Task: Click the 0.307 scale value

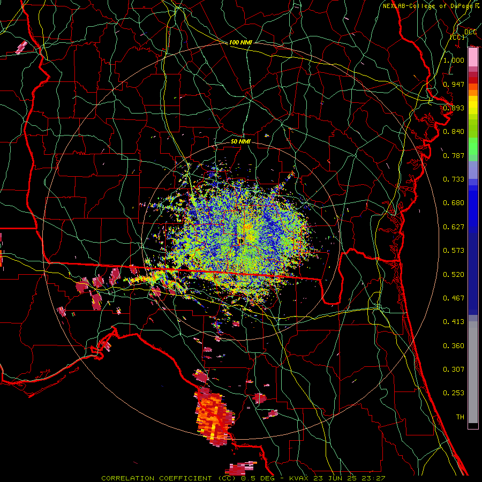Action: point(454,370)
